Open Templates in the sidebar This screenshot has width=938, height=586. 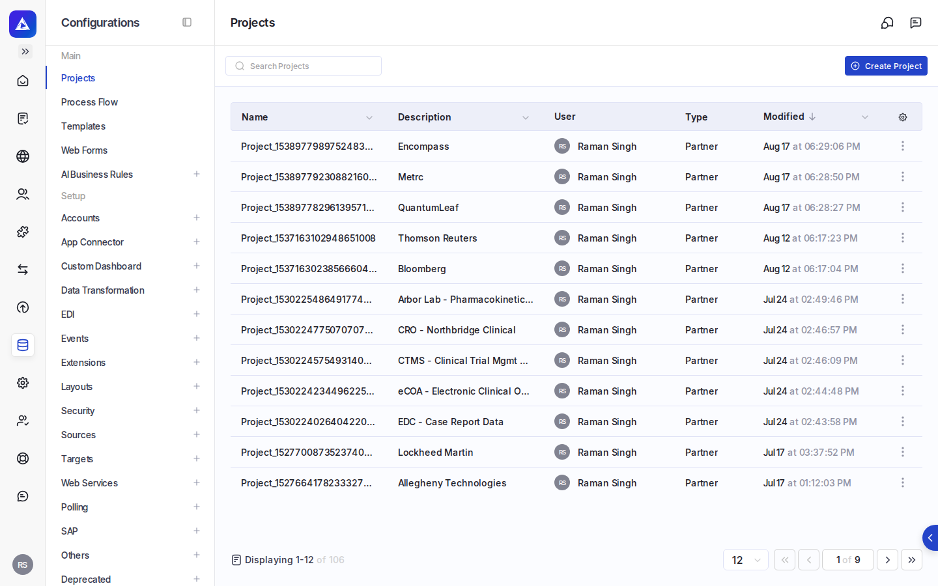tap(83, 126)
